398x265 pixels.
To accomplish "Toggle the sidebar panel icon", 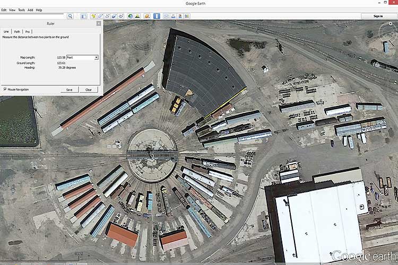I will coord(83,16).
